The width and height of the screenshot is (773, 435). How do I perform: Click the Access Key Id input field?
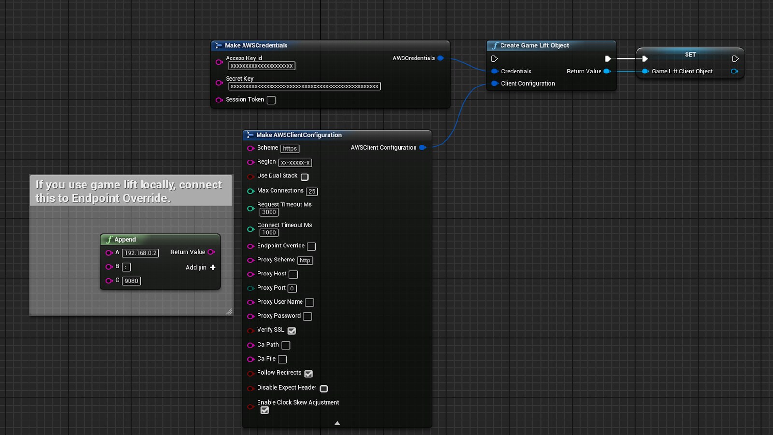click(x=261, y=65)
